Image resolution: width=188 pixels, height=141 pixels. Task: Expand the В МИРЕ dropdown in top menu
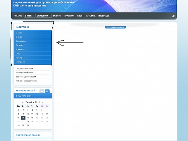click(x=29, y=16)
